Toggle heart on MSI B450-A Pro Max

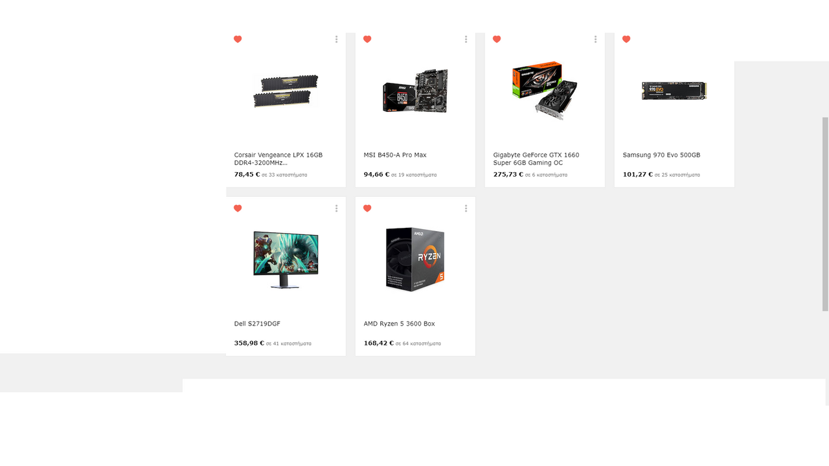(367, 39)
